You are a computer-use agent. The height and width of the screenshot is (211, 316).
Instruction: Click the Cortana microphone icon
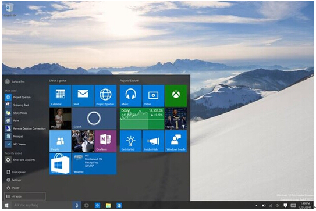point(77,205)
